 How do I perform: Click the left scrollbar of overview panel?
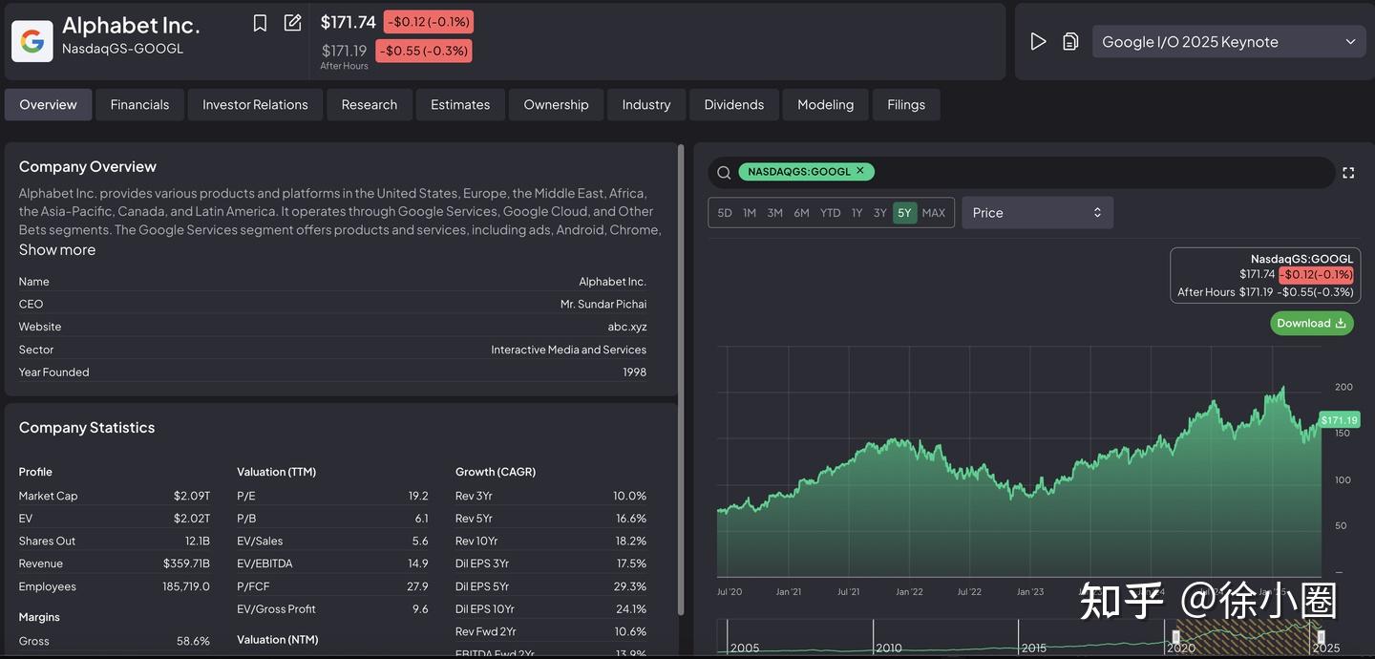pyautogui.click(x=681, y=380)
